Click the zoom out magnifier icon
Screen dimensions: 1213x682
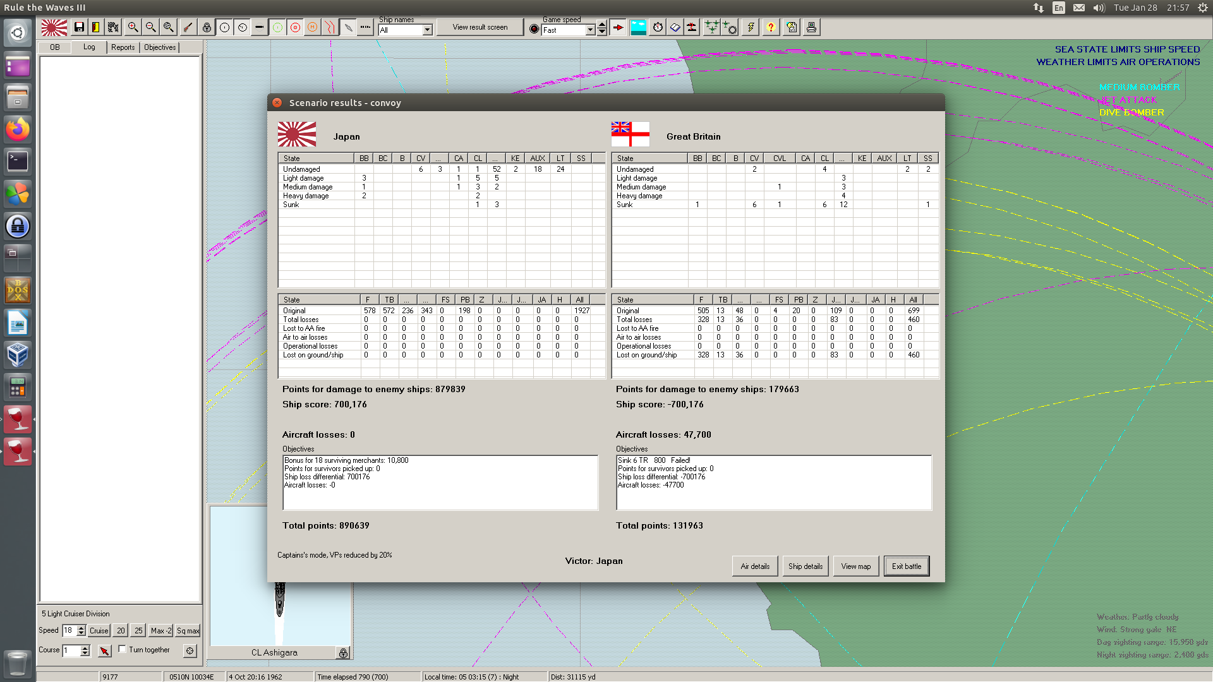151,27
